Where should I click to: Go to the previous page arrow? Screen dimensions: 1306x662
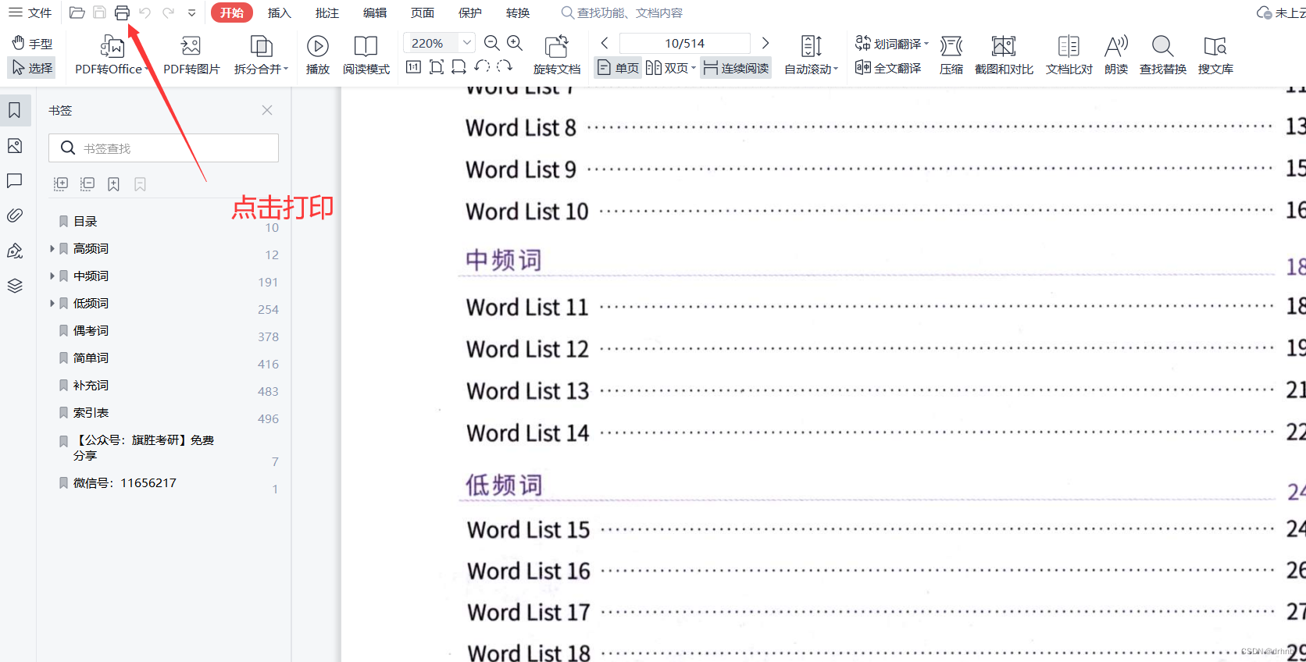coord(604,43)
